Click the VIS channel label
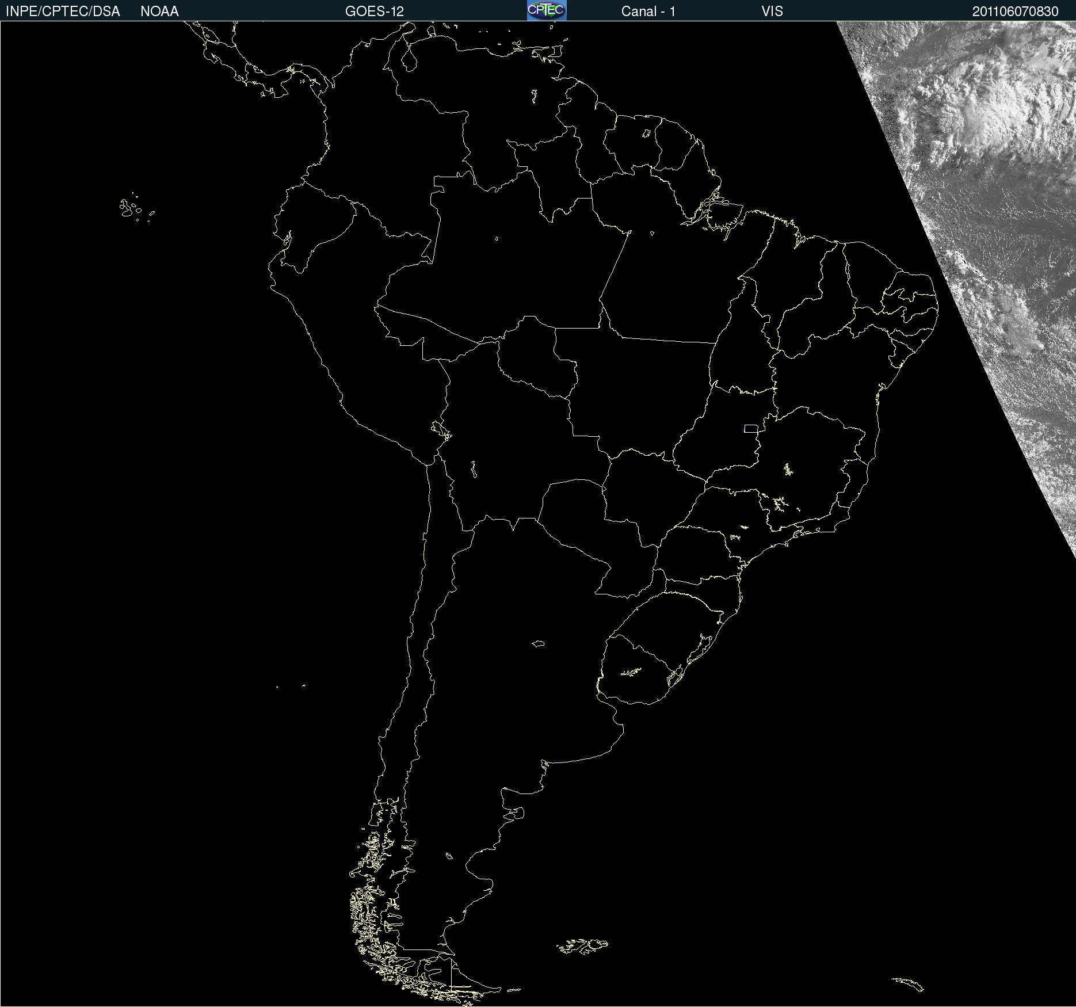Image resolution: width=1076 pixels, height=1007 pixels. tap(772, 12)
